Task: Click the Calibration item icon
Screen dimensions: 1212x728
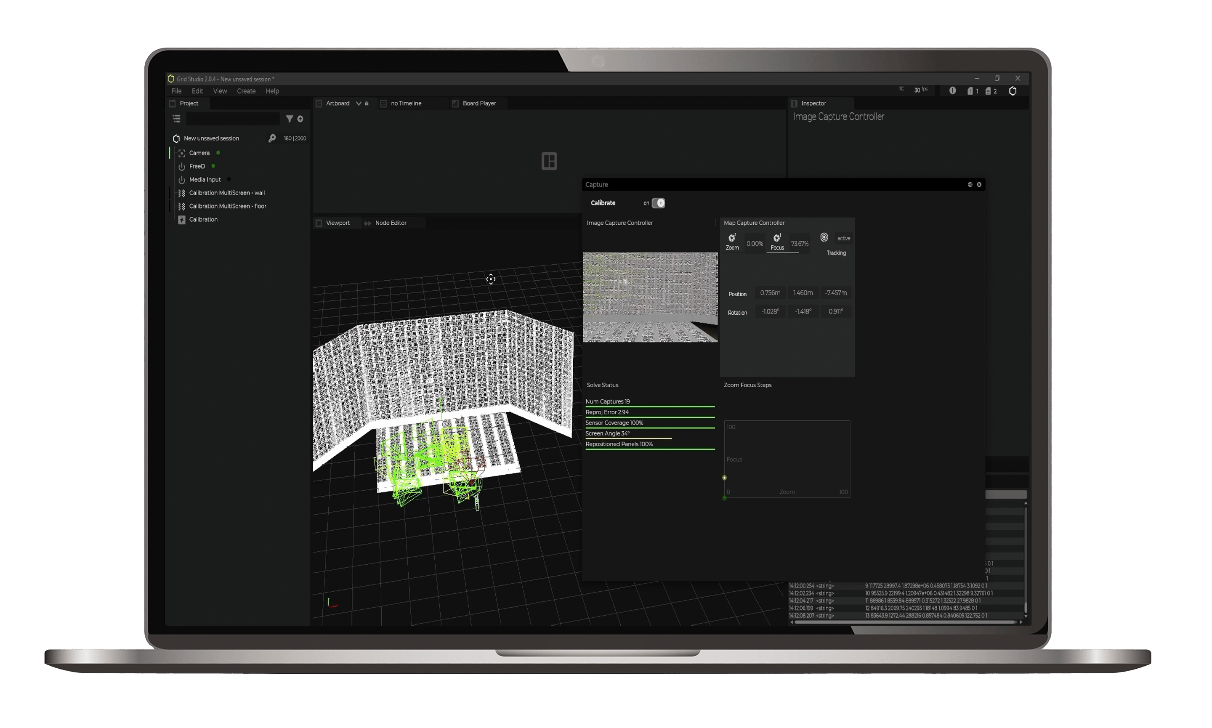Action: 181,219
